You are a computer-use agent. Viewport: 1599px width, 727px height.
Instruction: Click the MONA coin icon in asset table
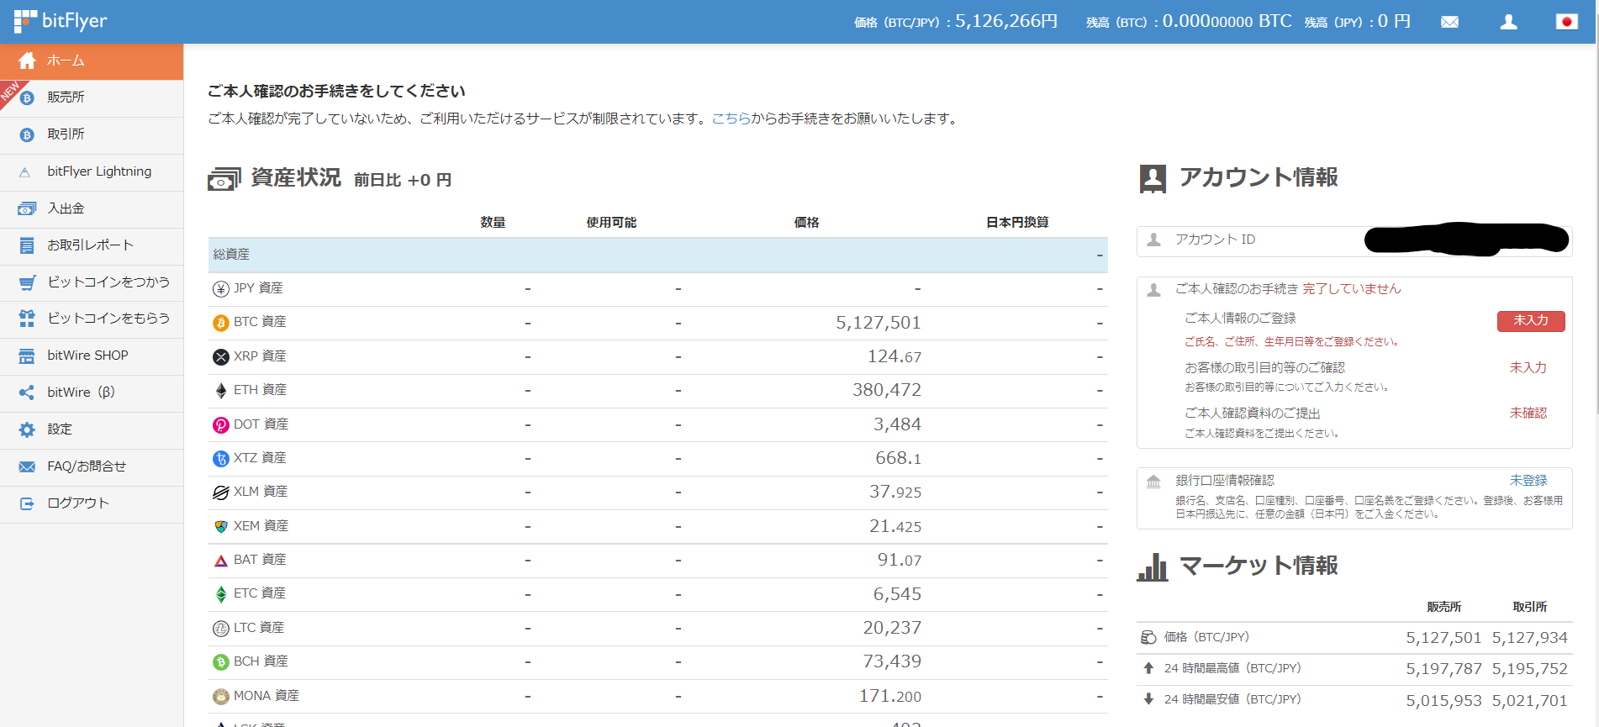[221, 697]
